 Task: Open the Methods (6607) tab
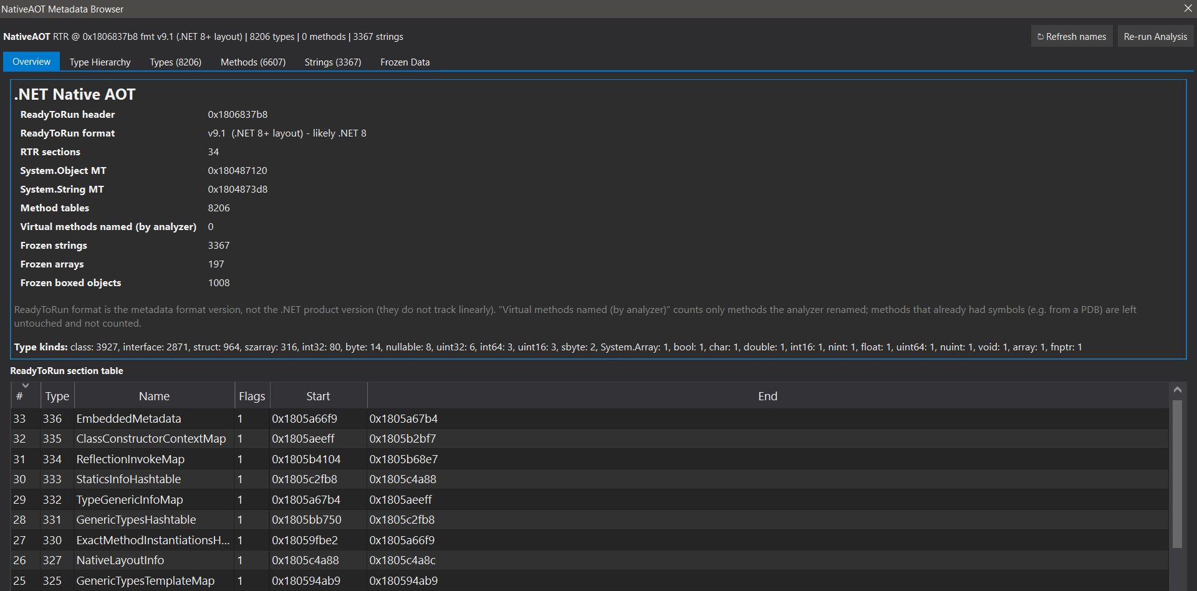[x=253, y=62]
